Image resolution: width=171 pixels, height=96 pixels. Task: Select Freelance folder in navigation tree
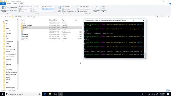(8, 64)
